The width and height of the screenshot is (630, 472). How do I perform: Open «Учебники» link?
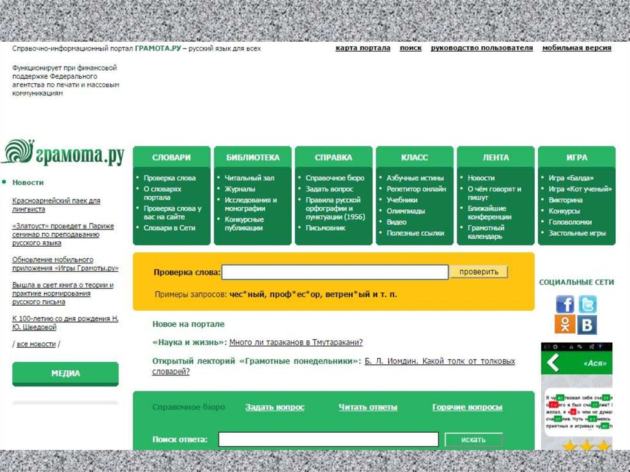tap(402, 200)
